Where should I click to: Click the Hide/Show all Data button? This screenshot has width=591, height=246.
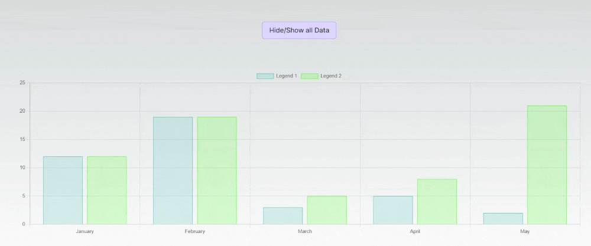point(299,30)
